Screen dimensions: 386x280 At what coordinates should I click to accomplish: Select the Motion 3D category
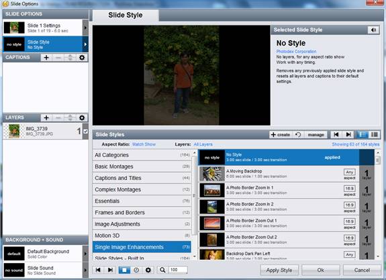coord(142,236)
